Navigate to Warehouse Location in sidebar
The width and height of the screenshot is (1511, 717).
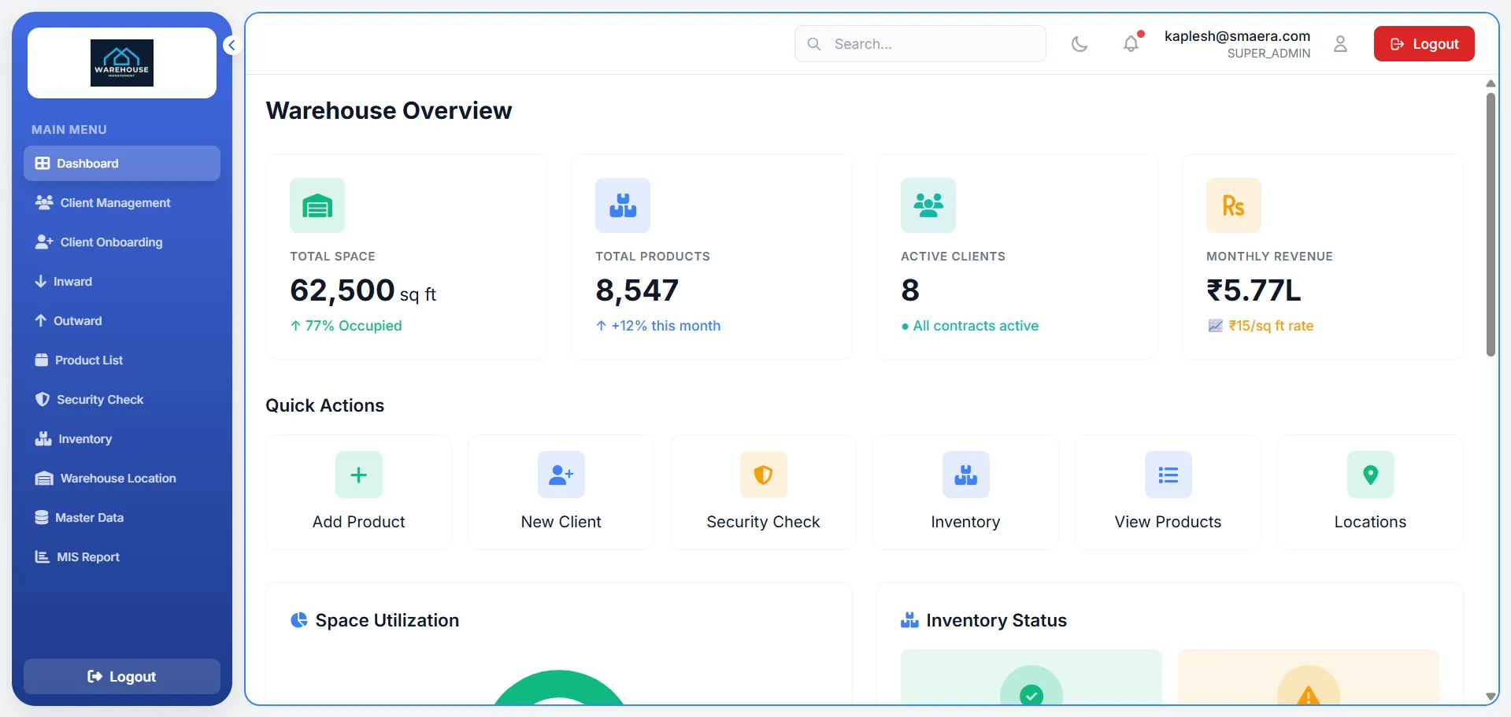pos(118,479)
